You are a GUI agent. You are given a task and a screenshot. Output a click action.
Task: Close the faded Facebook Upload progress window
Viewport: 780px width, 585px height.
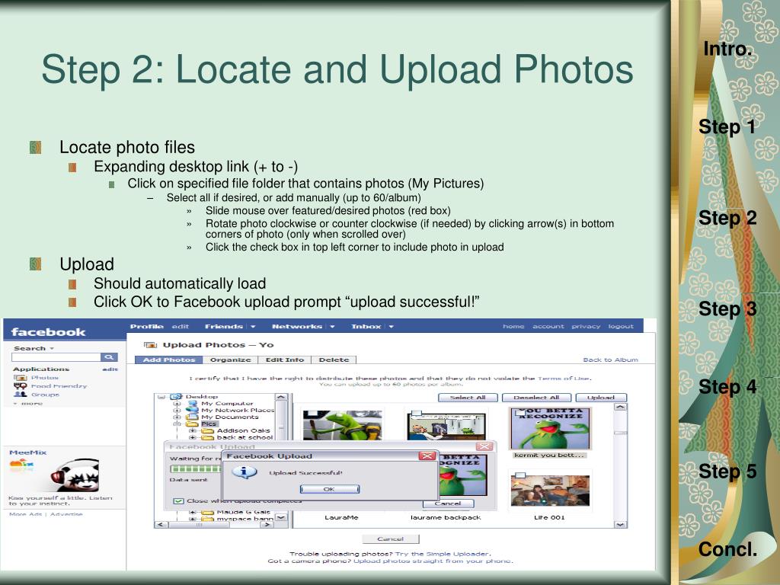tap(484, 446)
